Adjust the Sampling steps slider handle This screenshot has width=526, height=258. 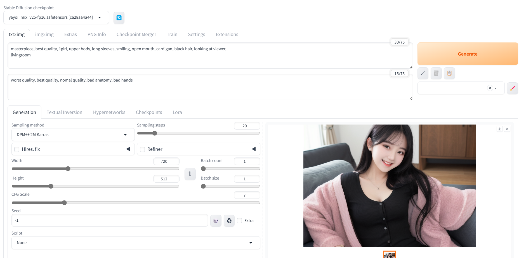coord(155,133)
